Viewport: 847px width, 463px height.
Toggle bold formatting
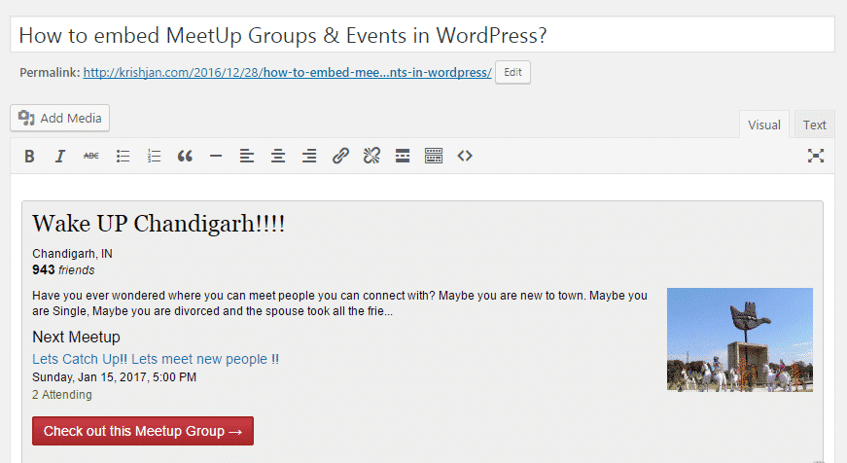(x=30, y=157)
